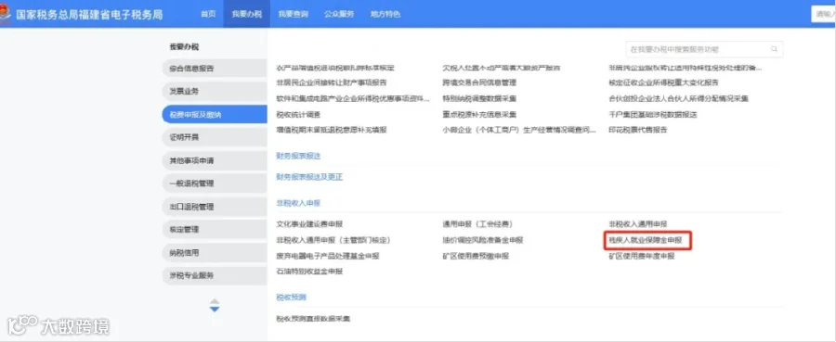
Task: Open 非居民企业间接转让财产事项报告
Action: pyautogui.click(x=331, y=83)
